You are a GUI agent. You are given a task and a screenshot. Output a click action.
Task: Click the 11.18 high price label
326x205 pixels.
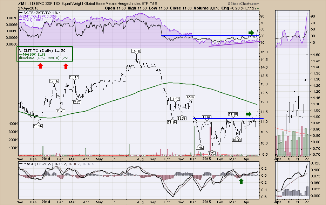(233, 114)
